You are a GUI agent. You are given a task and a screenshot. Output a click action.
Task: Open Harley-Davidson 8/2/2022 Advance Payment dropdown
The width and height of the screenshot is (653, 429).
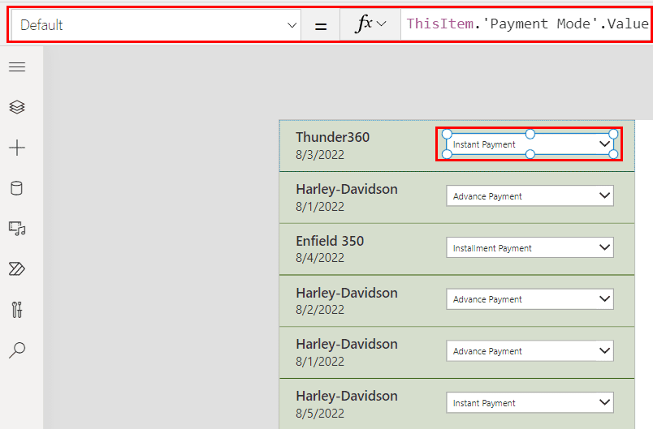click(x=530, y=299)
